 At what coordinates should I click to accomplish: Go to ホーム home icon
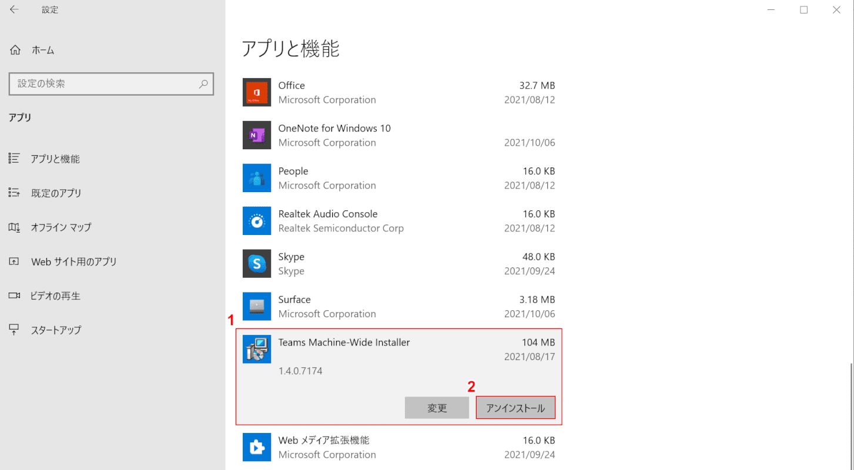[x=15, y=51]
